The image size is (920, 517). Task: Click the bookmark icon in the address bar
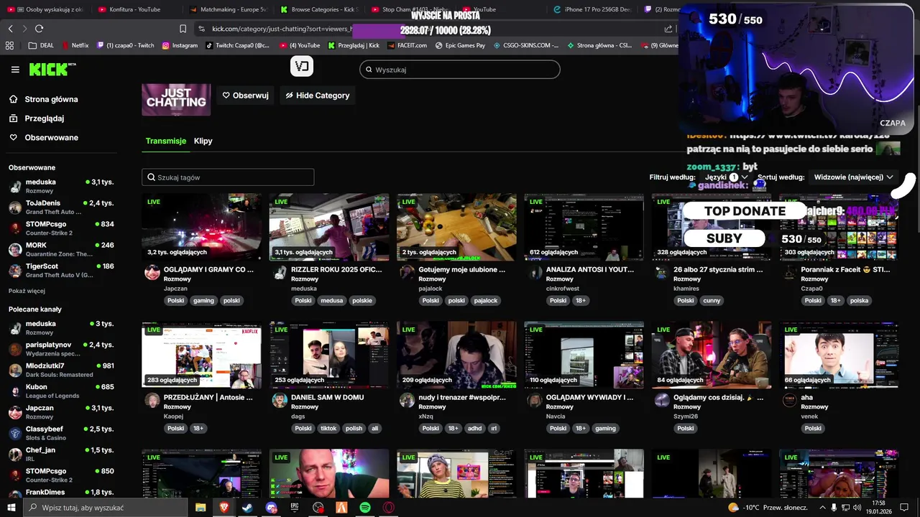(x=183, y=29)
